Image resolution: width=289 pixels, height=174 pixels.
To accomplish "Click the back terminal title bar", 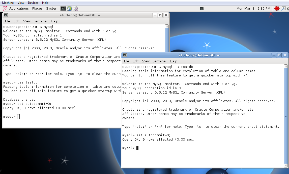I will coord(80,15).
